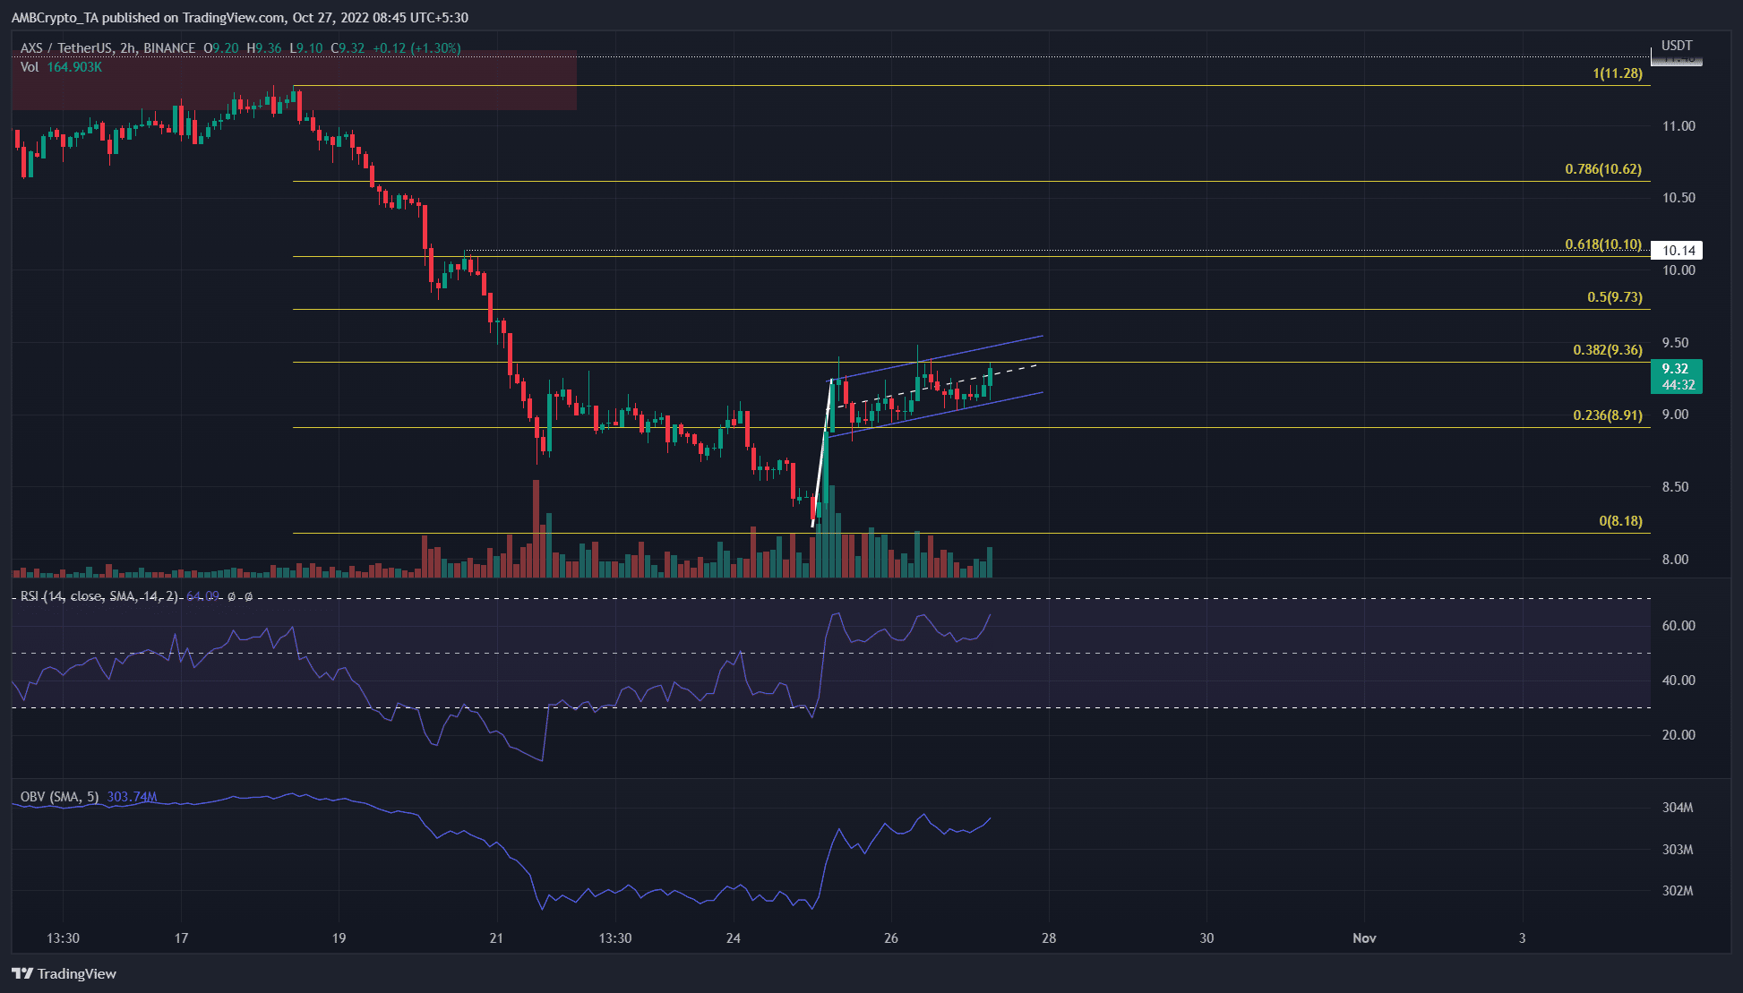Click the USDT currency label on price axis
The height and width of the screenshot is (993, 1743).
pyautogui.click(x=1677, y=46)
